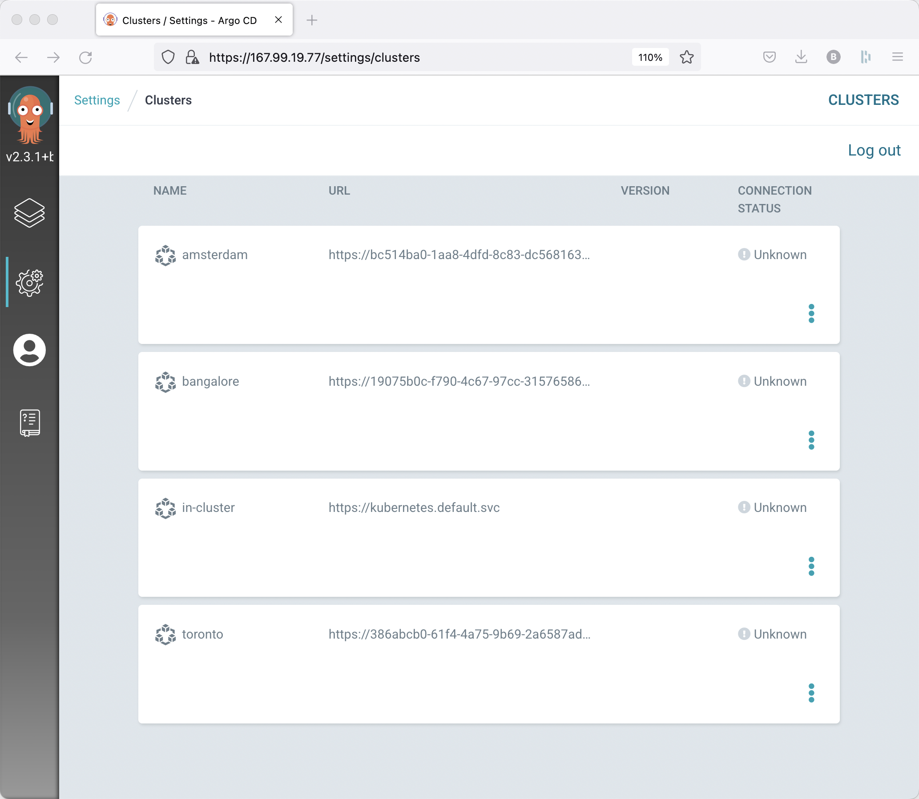The height and width of the screenshot is (799, 919).
Task: Open the Applications layers icon in sidebar
Action: pyautogui.click(x=29, y=213)
